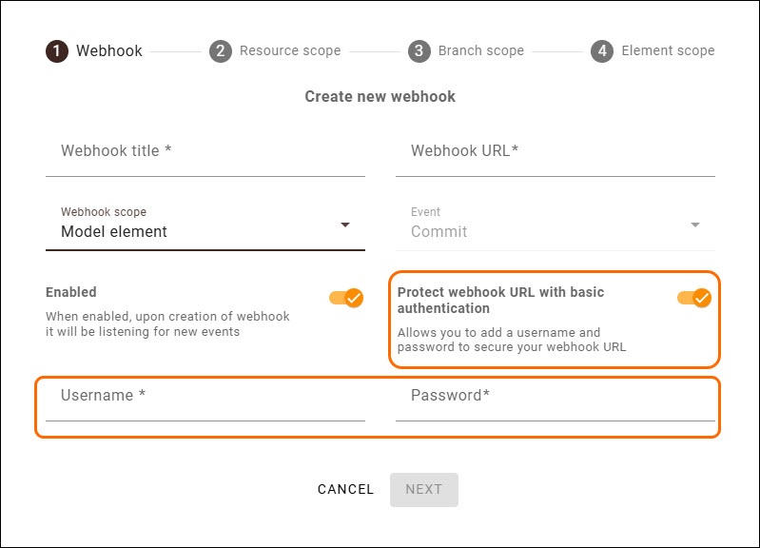Open the Webhook scope dropdown arrow
Image resolution: width=760 pixels, height=548 pixels.
tap(345, 225)
